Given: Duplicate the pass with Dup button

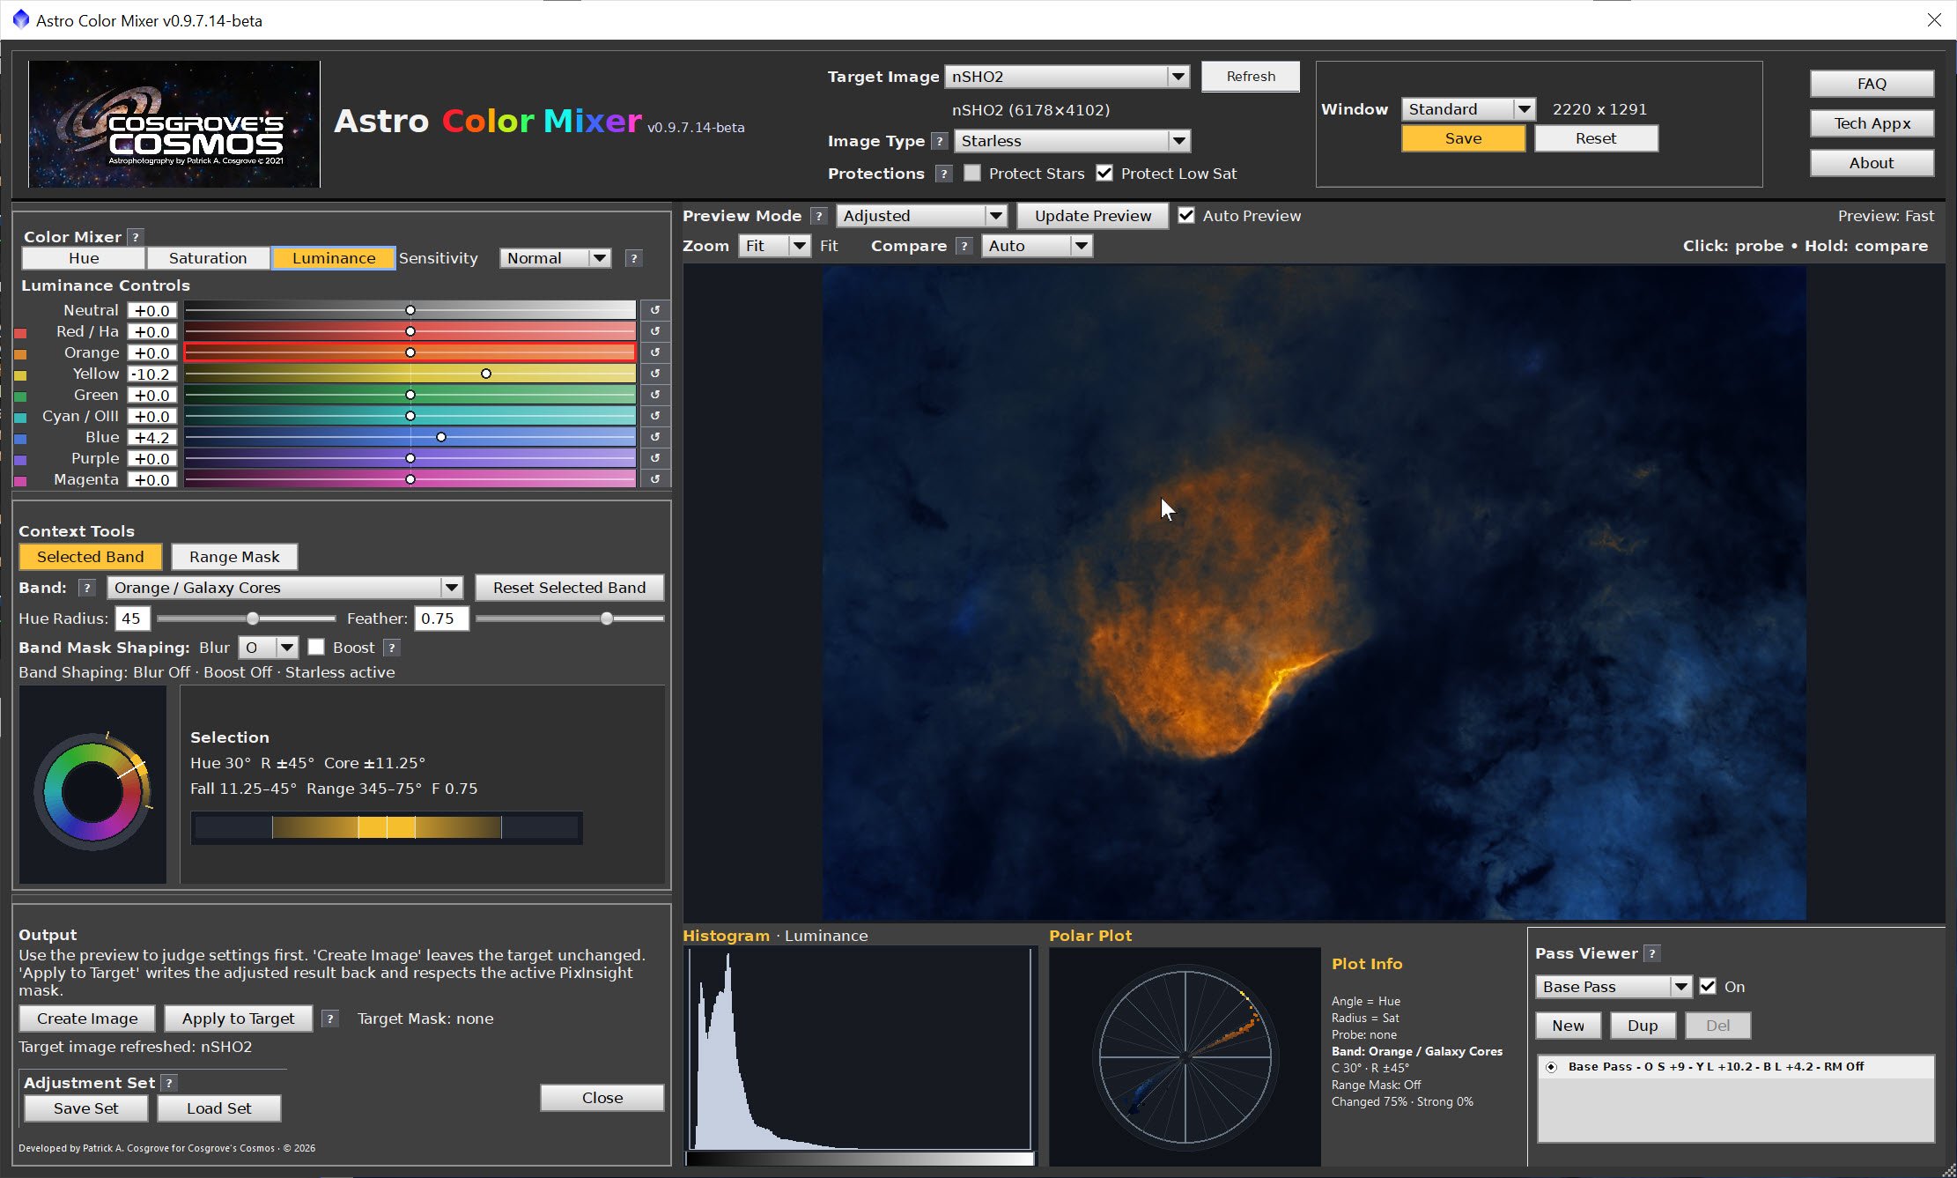Looking at the screenshot, I should tap(1642, 1026).
